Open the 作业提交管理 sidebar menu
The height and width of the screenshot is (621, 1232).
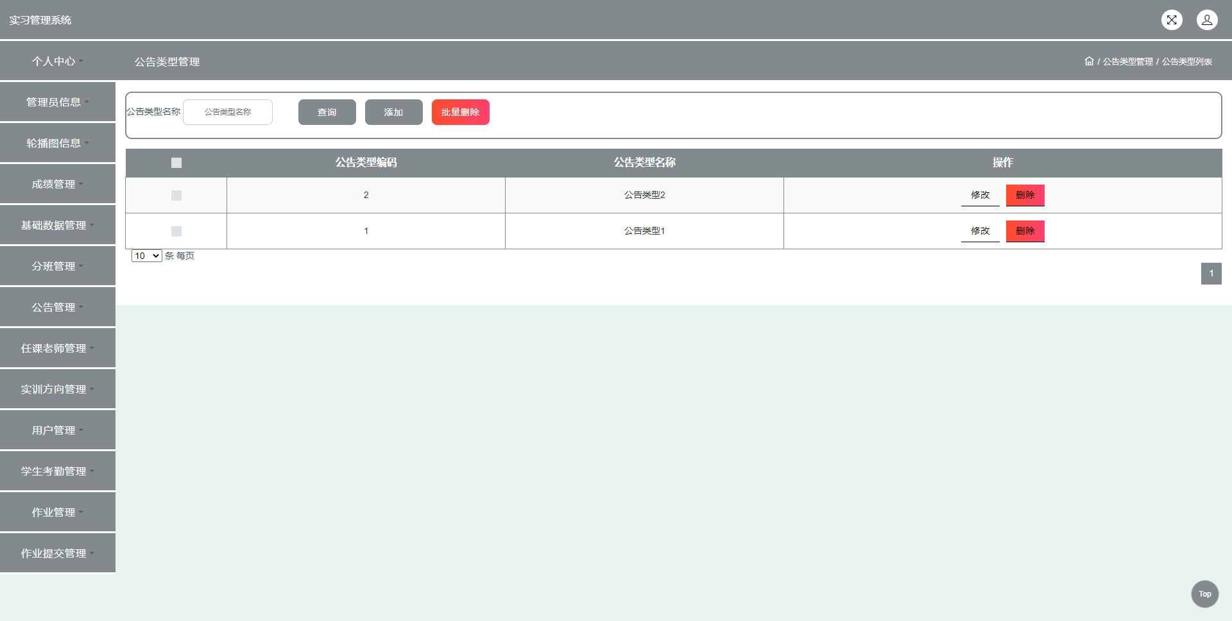58,553
